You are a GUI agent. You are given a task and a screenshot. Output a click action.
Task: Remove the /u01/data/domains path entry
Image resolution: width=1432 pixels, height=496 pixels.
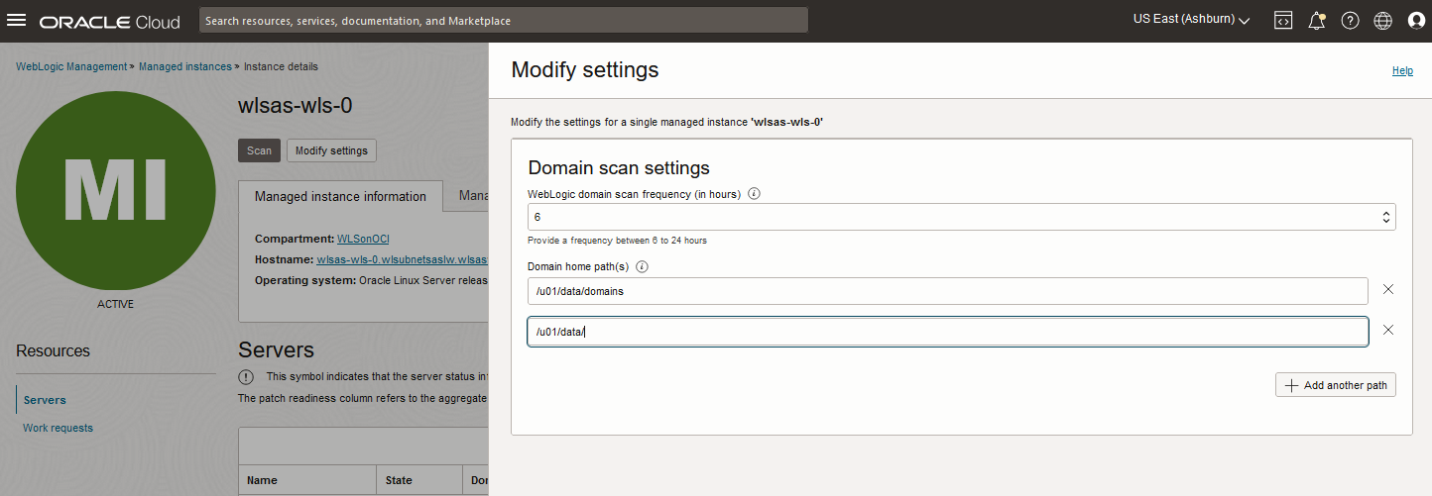pyautogui.click(x=1388, y=289)
